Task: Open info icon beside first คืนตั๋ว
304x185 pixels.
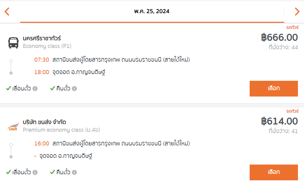Action: pyautogui.click(x=74, y=88)
